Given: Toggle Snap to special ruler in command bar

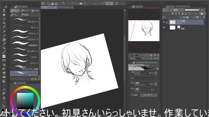Looking at the screenshot, I should [107, 4].
